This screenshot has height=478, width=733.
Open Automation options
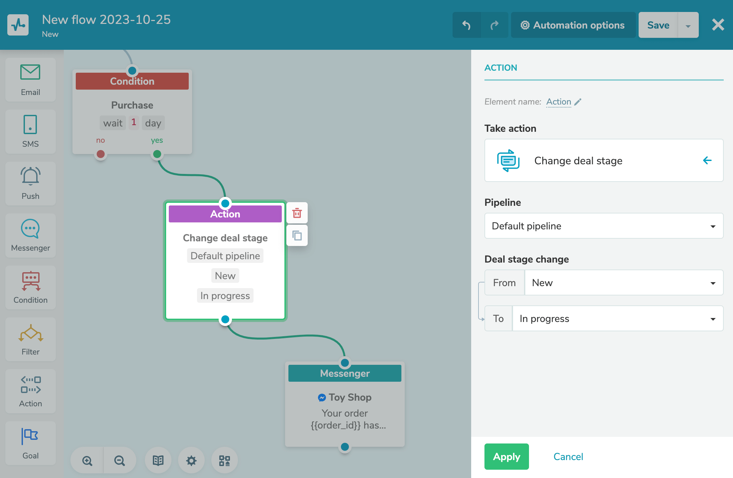pos(573,25)
